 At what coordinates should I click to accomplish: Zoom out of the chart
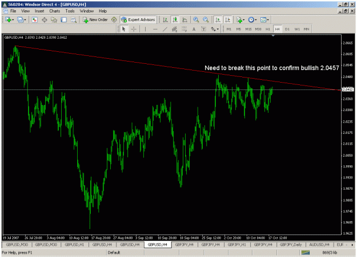(206, 20)
